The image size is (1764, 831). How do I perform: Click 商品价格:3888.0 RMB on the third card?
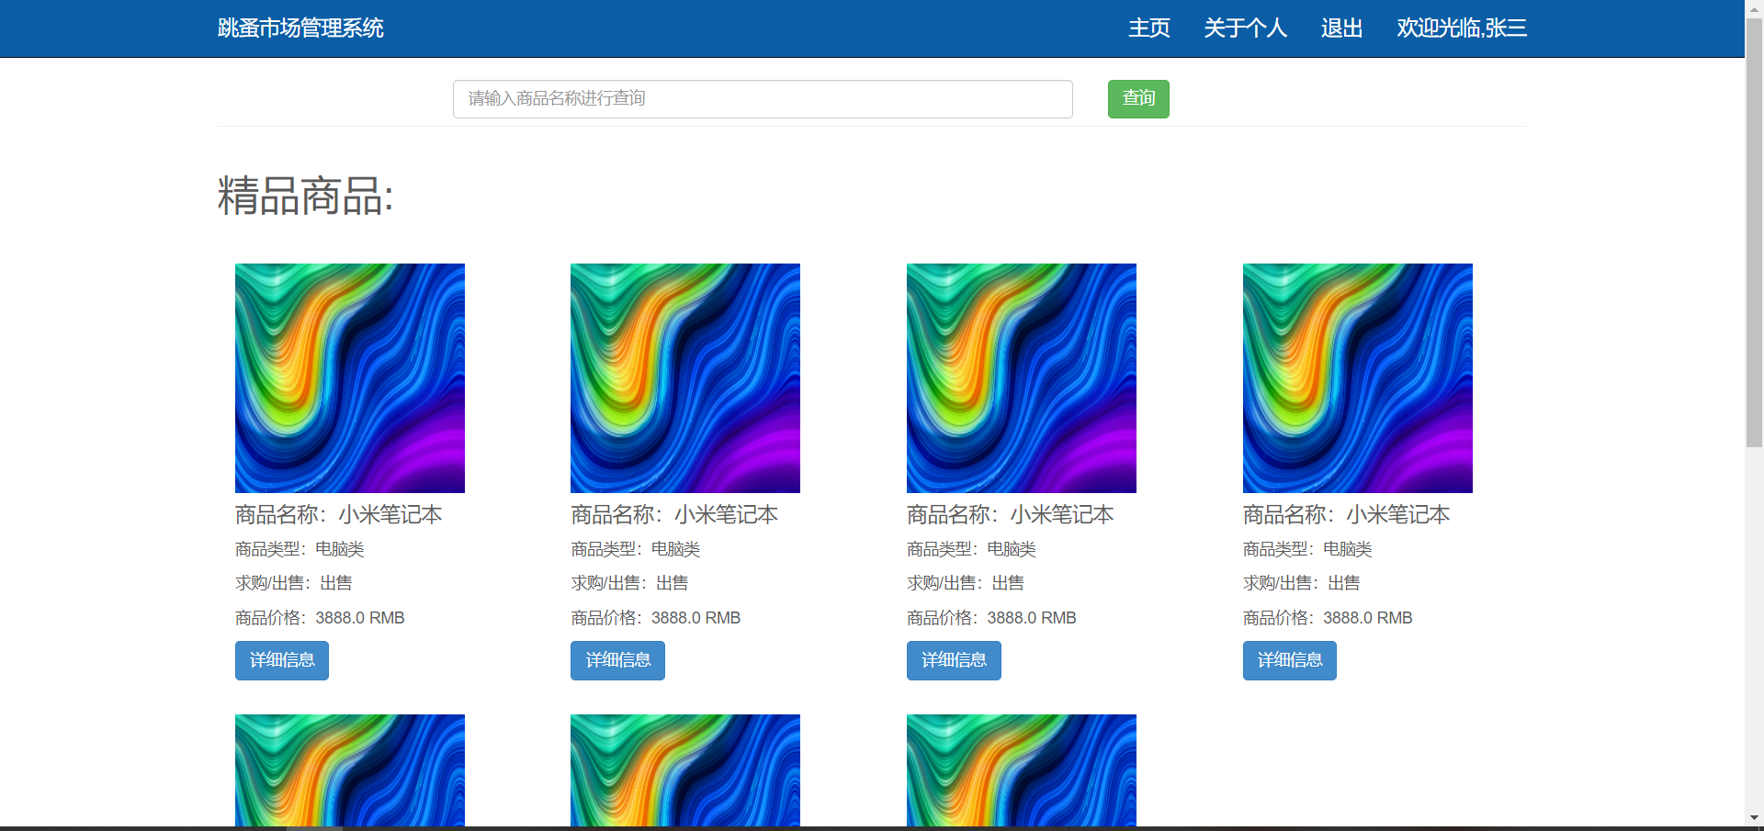click(991, 618)
